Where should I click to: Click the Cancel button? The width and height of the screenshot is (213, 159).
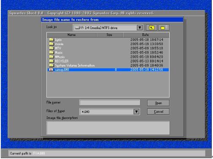click(158, 112)
